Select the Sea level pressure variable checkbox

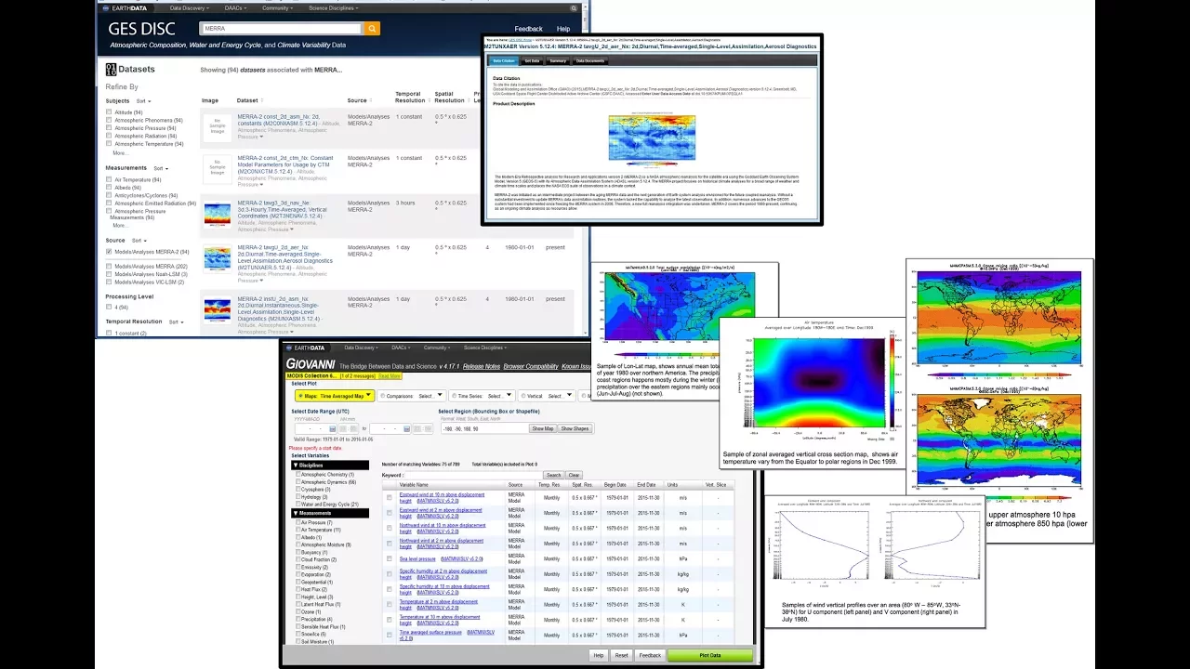pos(390,558)
